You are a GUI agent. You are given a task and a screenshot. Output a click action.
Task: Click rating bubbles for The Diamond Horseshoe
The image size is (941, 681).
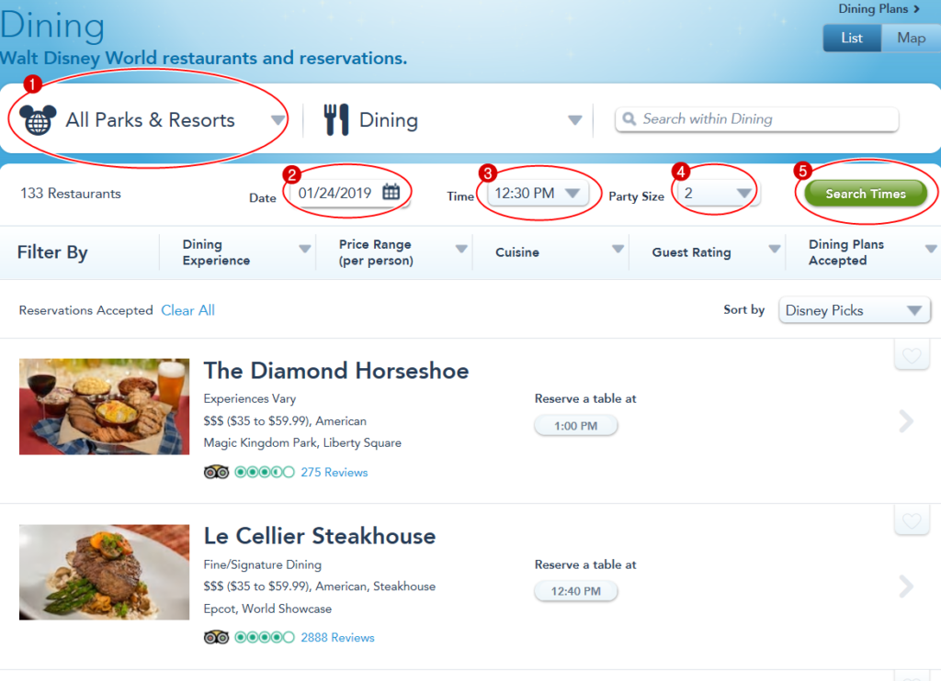[x=265, y=473]
